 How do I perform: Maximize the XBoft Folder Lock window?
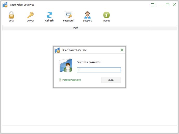[168, 5]
